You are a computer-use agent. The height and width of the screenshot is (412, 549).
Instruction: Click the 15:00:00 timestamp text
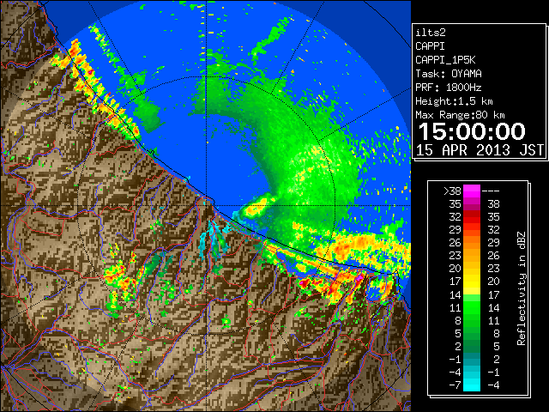[472, 131]
